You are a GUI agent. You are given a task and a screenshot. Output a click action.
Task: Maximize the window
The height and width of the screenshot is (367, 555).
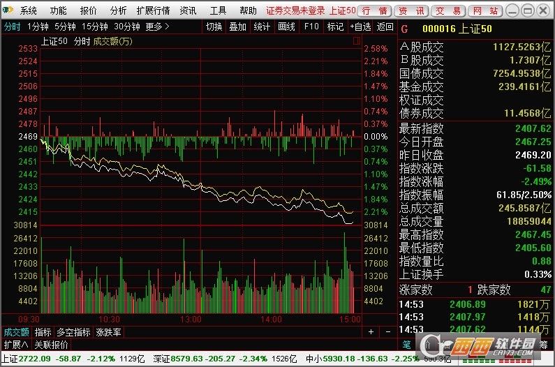pyautogui.click(x=527, y=11)
